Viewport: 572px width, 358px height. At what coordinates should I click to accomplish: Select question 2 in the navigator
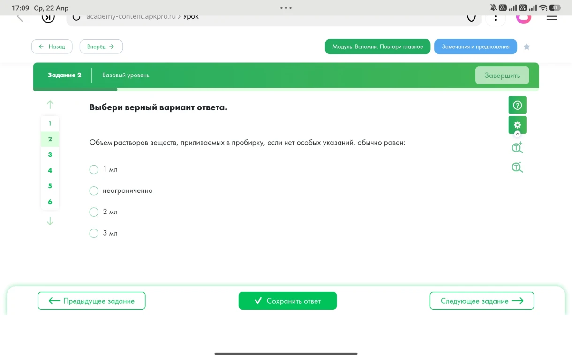click(x=50, y=139)
